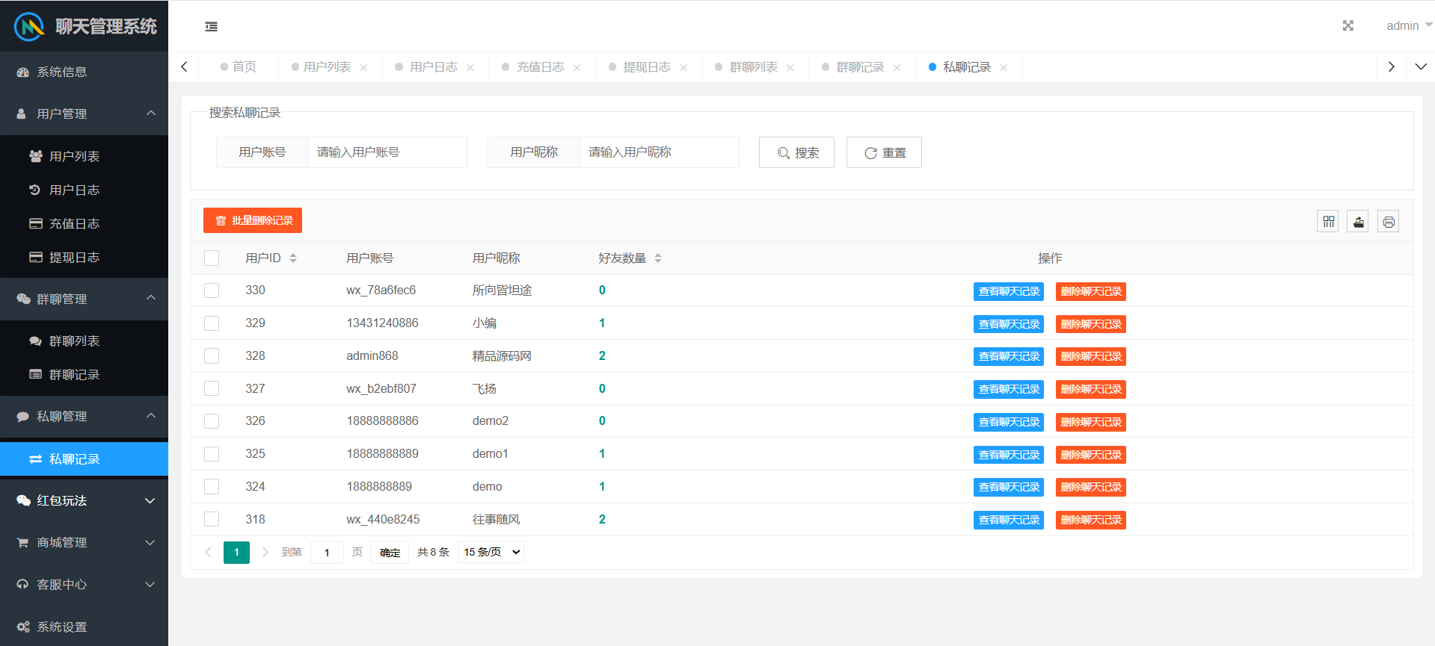Click the 批量删除记录 button
Image resolution: width=1435 pixels, height=646 pixels.
253,221
